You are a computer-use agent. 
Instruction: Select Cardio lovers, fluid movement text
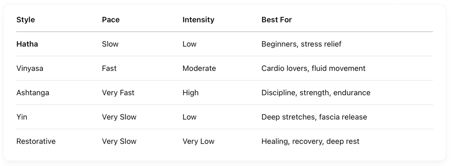(313, 69)
